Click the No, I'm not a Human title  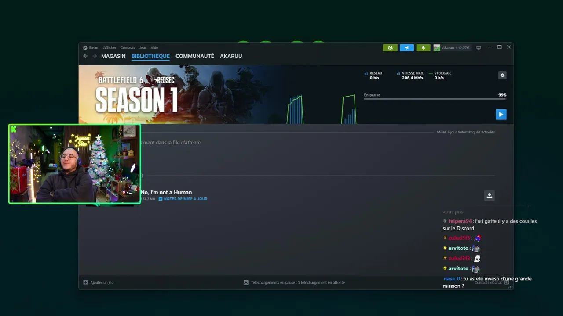coord(166,192)
